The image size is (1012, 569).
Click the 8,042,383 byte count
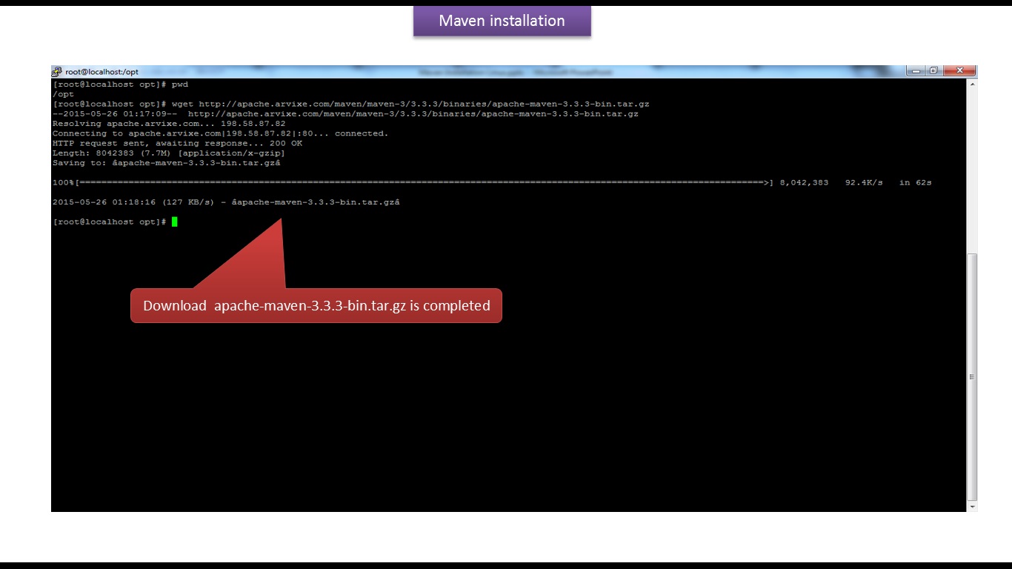click(x=804, y=182)
